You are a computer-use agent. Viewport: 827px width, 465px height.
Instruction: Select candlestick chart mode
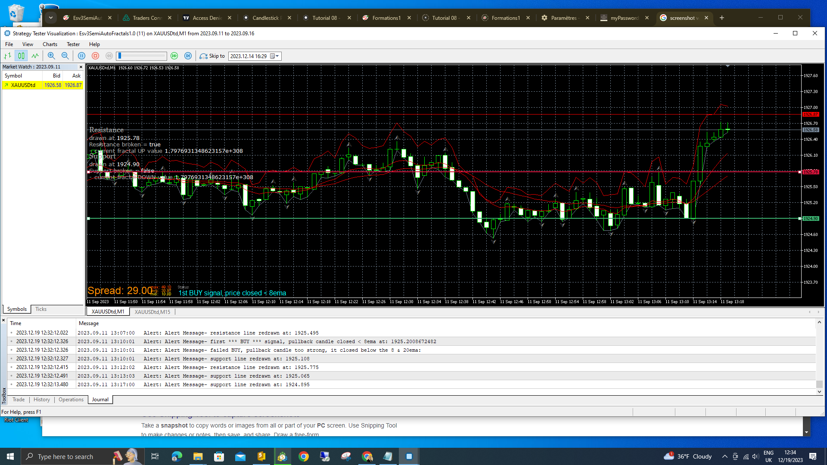point(21,56)
